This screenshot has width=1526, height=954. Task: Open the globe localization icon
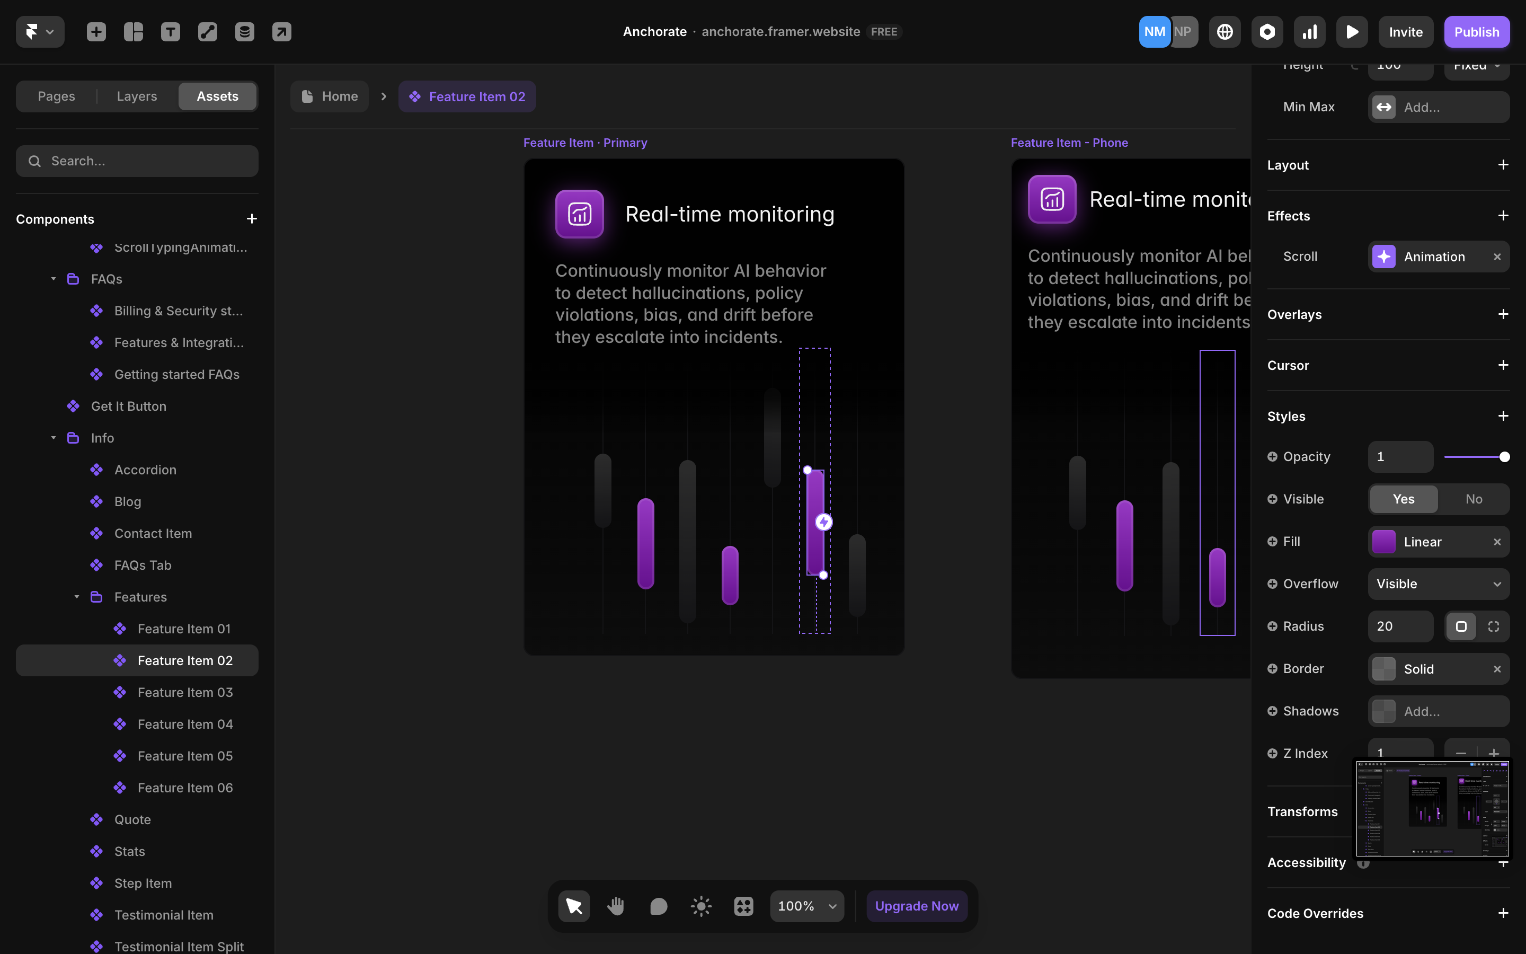[1225, 32]
